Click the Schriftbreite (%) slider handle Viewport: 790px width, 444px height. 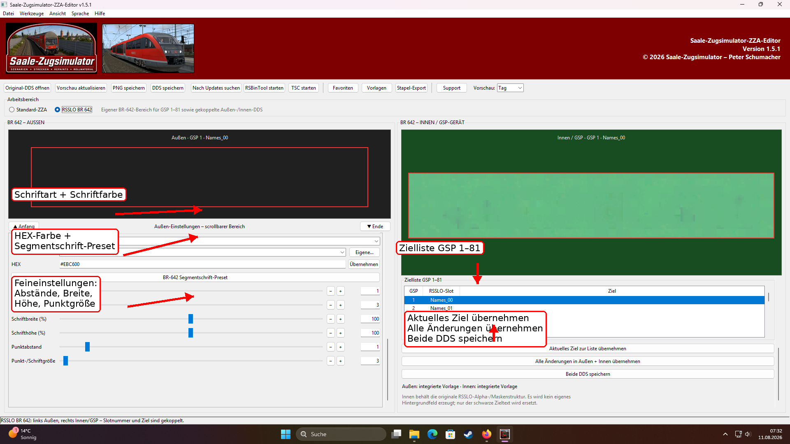point(191,319)
